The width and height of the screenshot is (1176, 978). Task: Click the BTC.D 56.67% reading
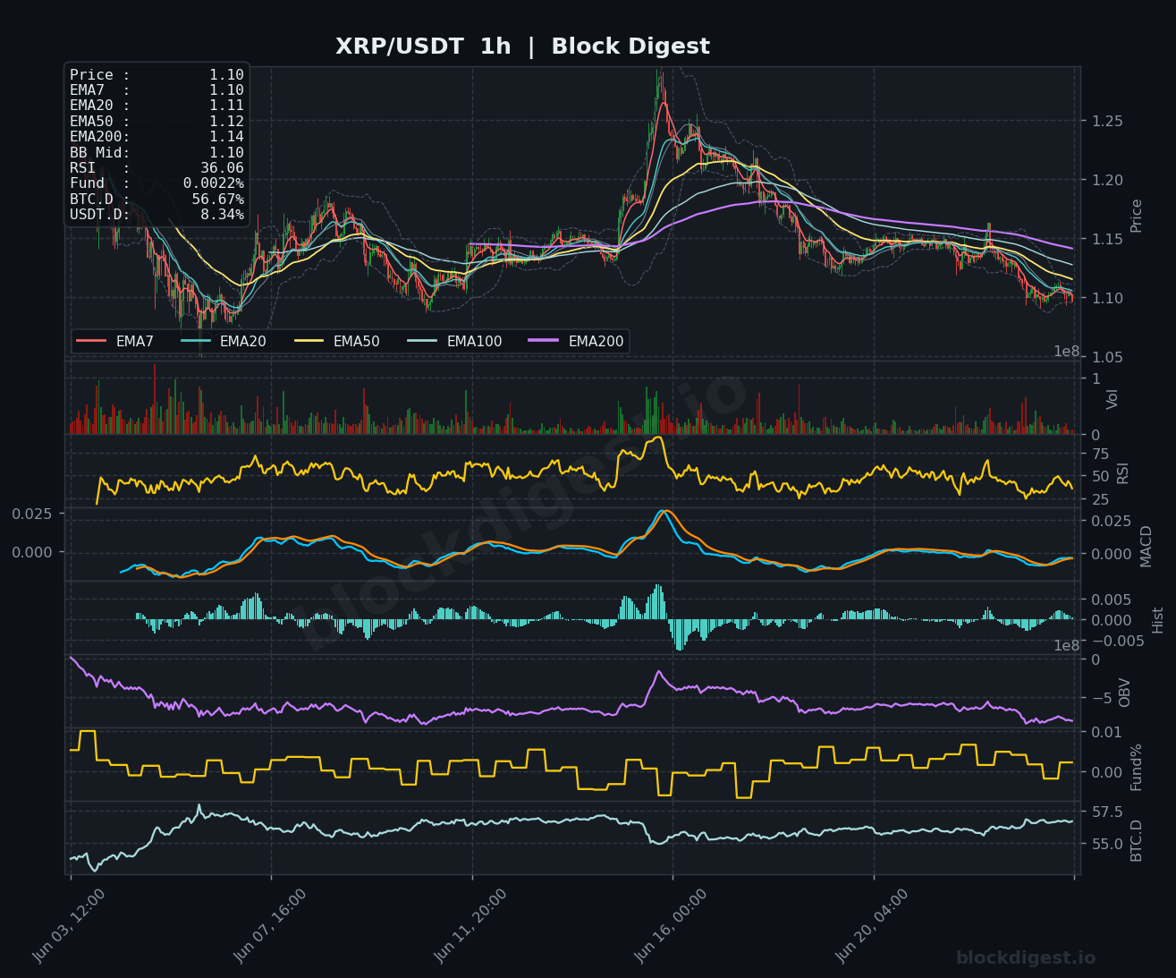pos(157,199)
